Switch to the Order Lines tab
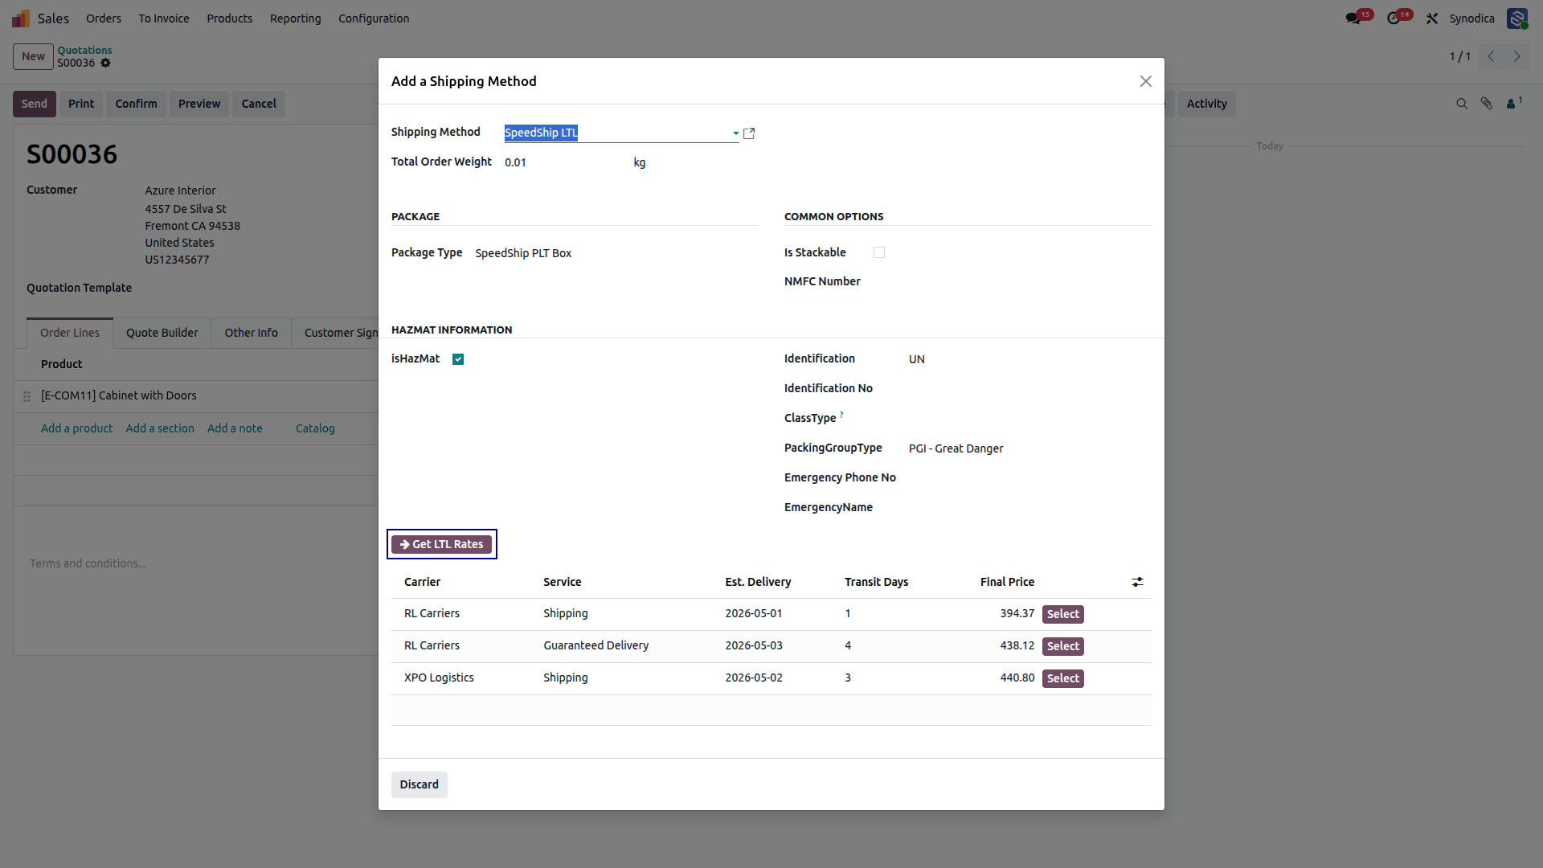1543x868 pixels. pyautogui.click(x=70, y=333)
